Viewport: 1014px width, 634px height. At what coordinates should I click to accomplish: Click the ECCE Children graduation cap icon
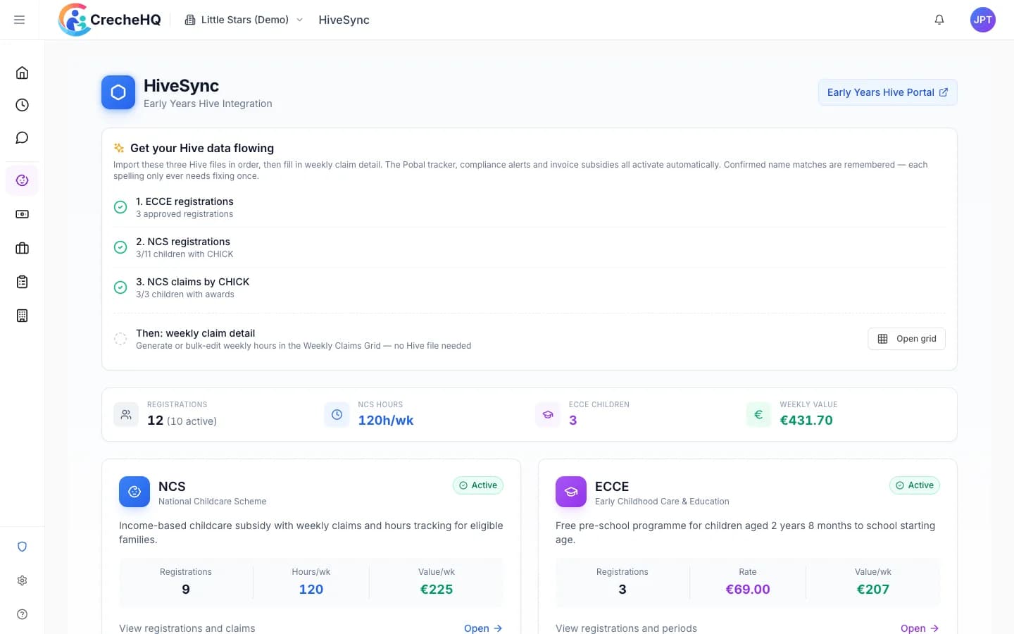tap(548, 414)
